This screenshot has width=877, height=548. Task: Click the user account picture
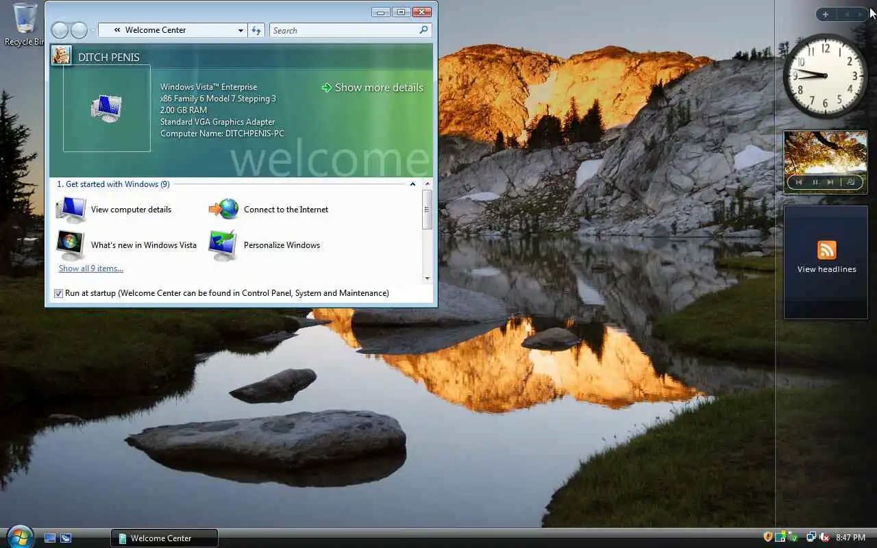pyautogui.click(x=61, y=55)
